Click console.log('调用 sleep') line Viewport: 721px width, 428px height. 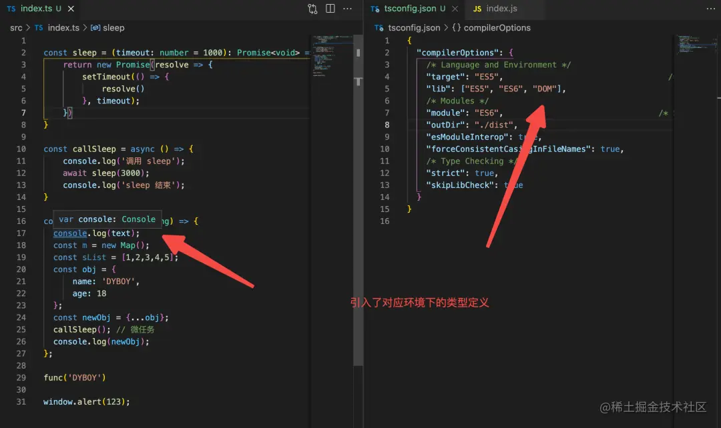pos(124,161)
